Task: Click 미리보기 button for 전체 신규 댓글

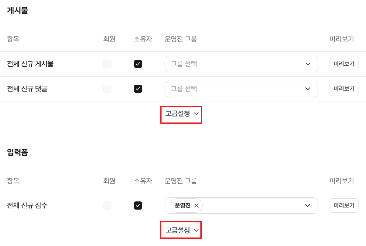Action: click(x=344, y=89)
